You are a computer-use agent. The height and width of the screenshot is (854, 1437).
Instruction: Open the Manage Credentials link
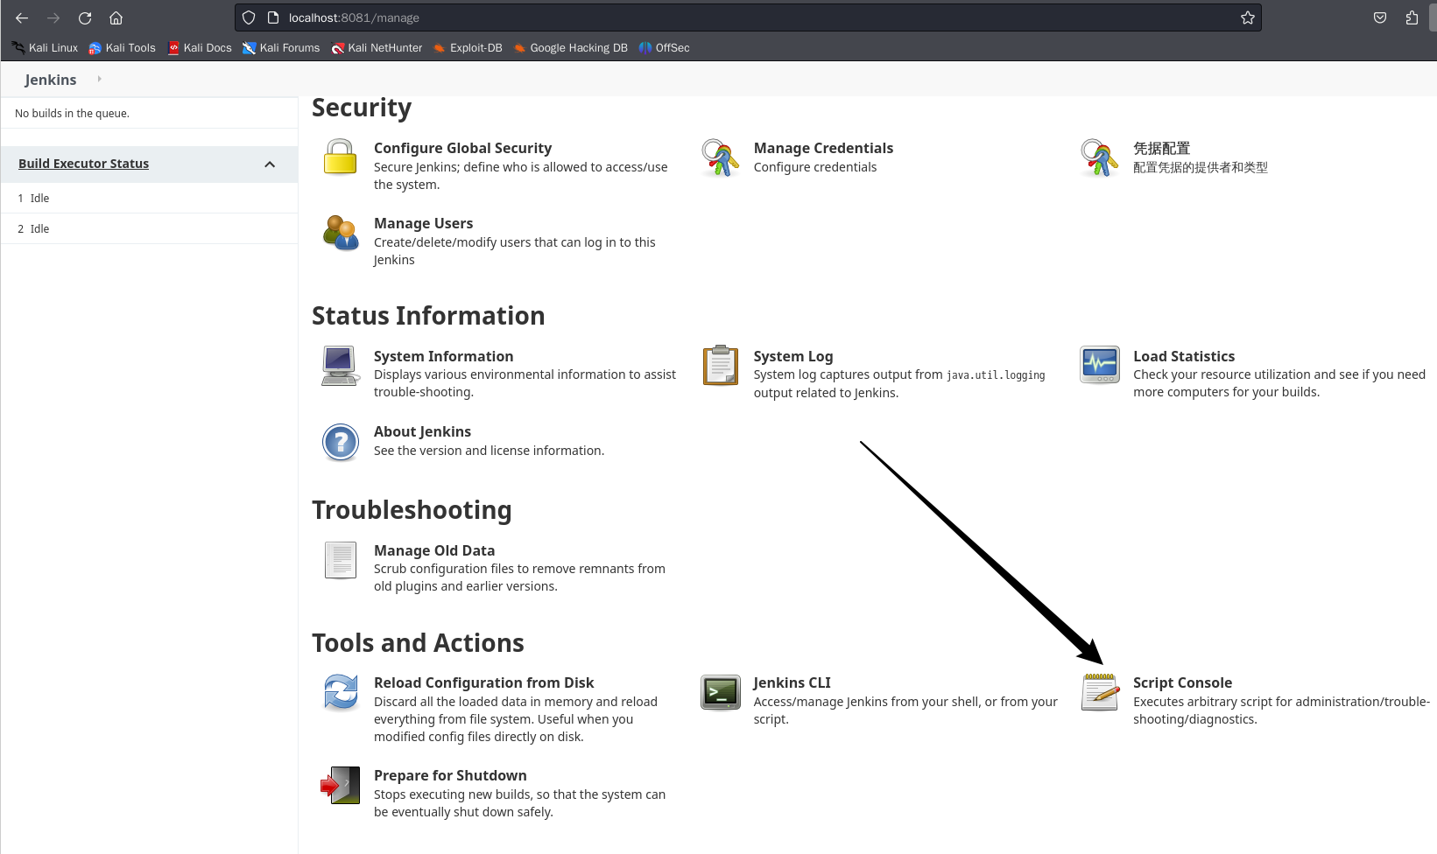coord(823,148)
